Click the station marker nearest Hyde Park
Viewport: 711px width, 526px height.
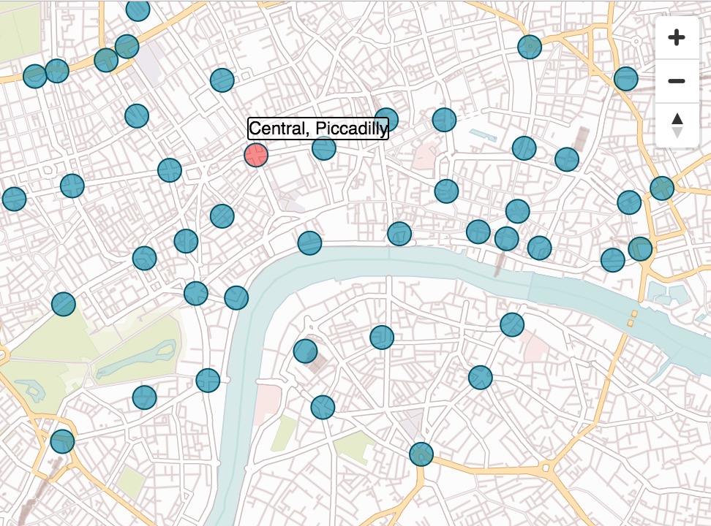(x=64, y=305)
